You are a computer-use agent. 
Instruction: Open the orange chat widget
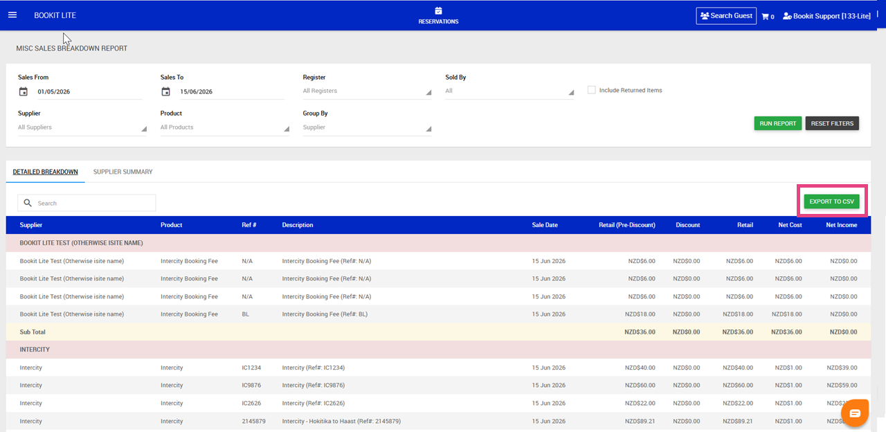[x=855, y=413]
